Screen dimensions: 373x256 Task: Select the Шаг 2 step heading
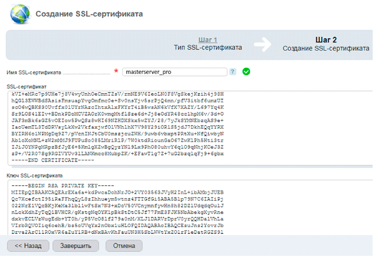pos(326,40)
